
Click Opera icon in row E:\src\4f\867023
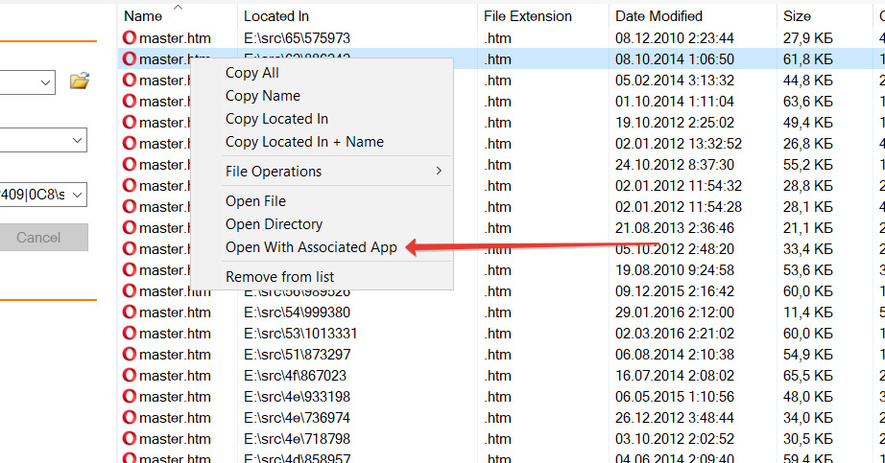tap(130, 375)
